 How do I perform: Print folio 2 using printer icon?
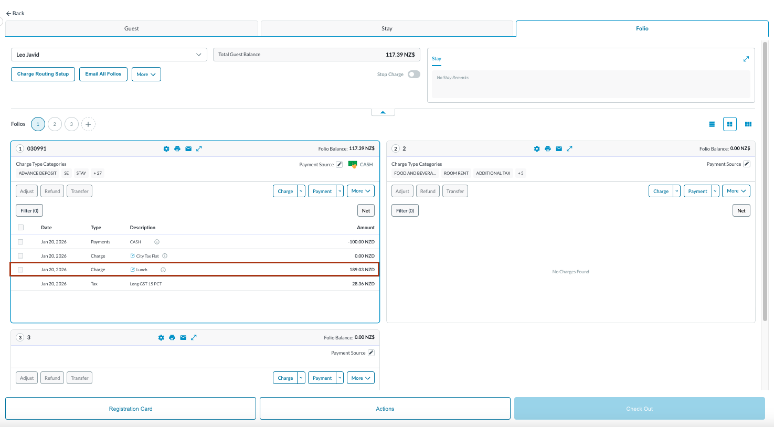[x=548, y=149]
